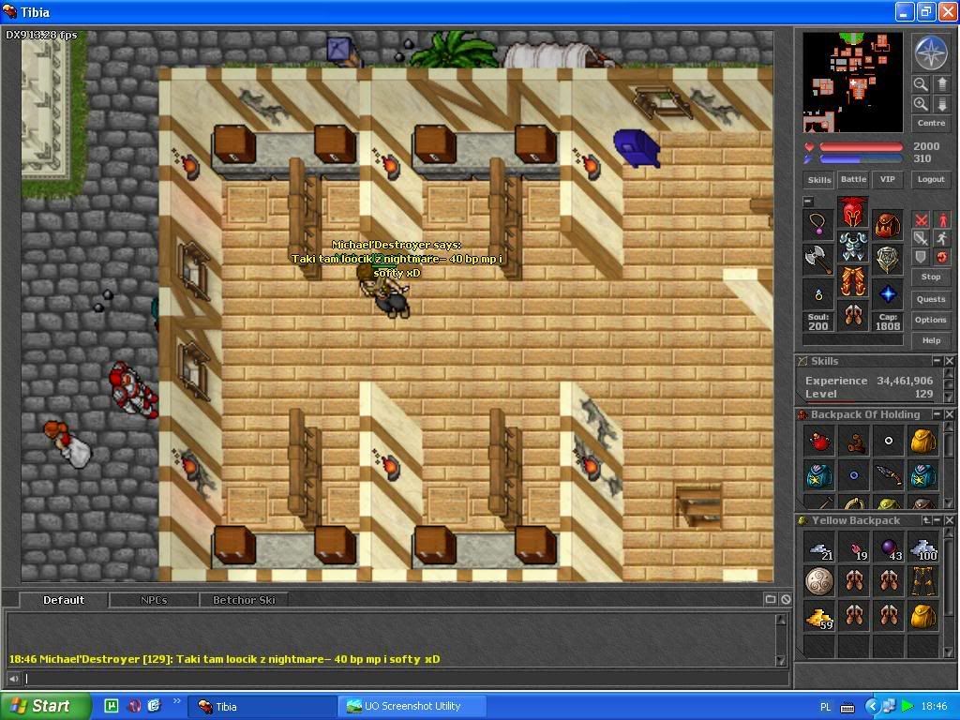Open the Battle list
Image resolution: width=960 pixels, height=720 pixels.
(853, 179)
